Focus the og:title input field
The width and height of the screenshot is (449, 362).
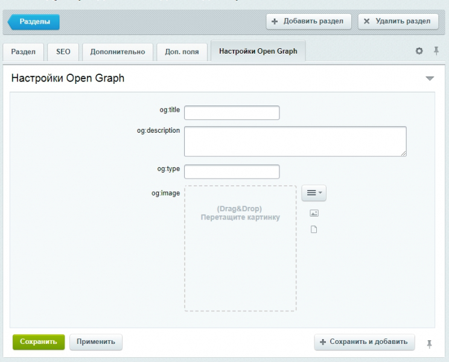click(x=232, y=113)
